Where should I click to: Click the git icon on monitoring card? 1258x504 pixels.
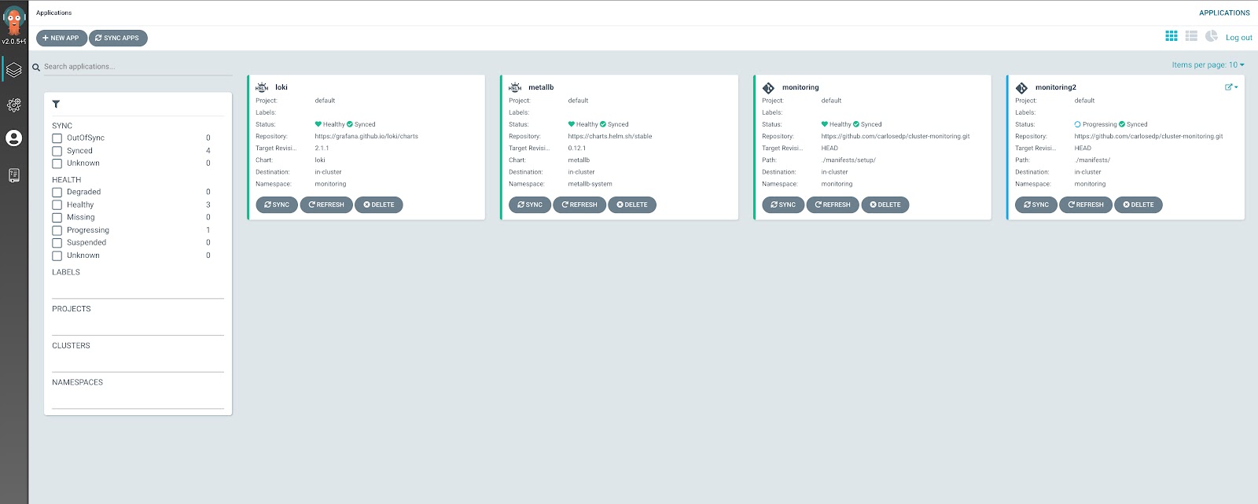768,88
